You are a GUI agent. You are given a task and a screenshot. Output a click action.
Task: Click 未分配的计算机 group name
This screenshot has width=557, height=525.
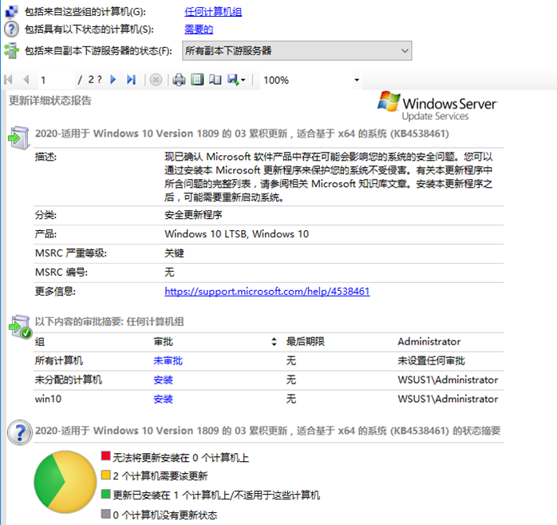(x=68, y=380)
